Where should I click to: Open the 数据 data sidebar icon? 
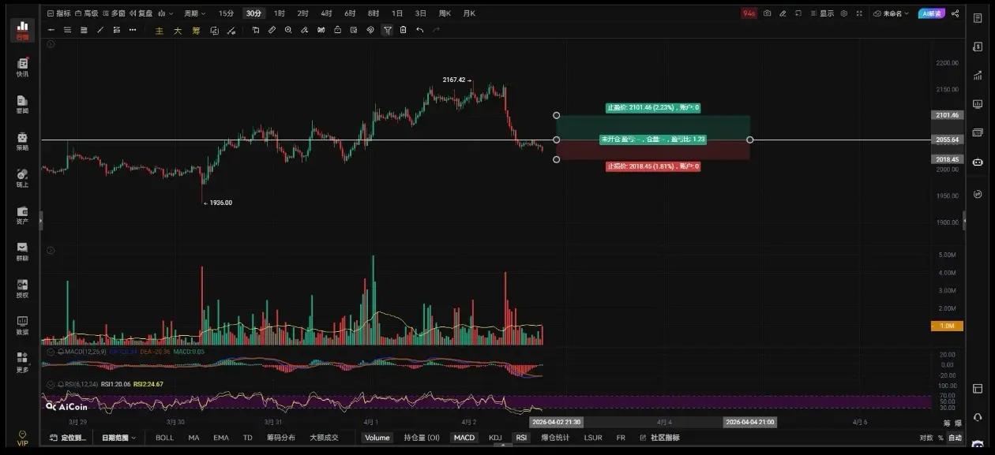tap(22, 326)
